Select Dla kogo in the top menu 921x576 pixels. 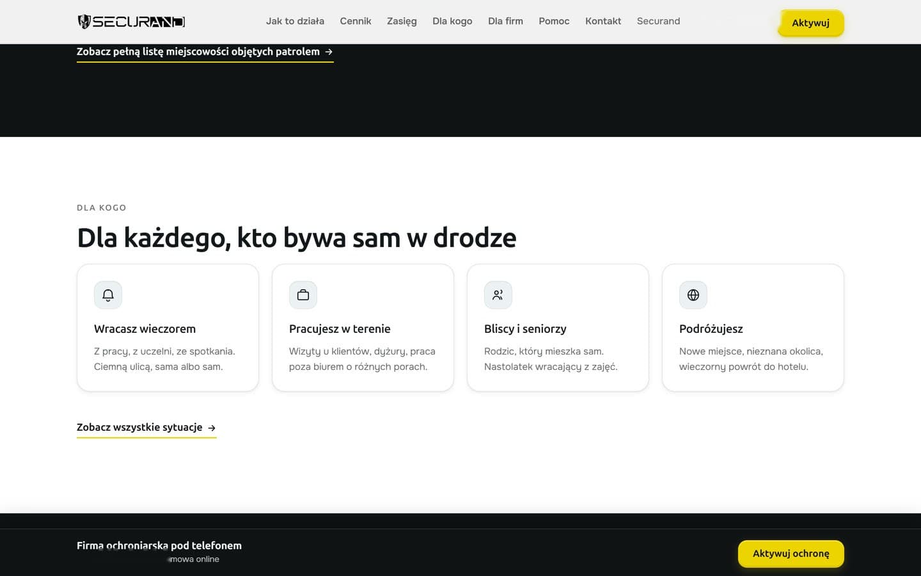(x=452, y=21)
